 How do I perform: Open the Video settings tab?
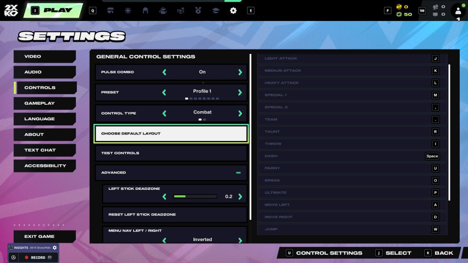(x=44, y=57)
